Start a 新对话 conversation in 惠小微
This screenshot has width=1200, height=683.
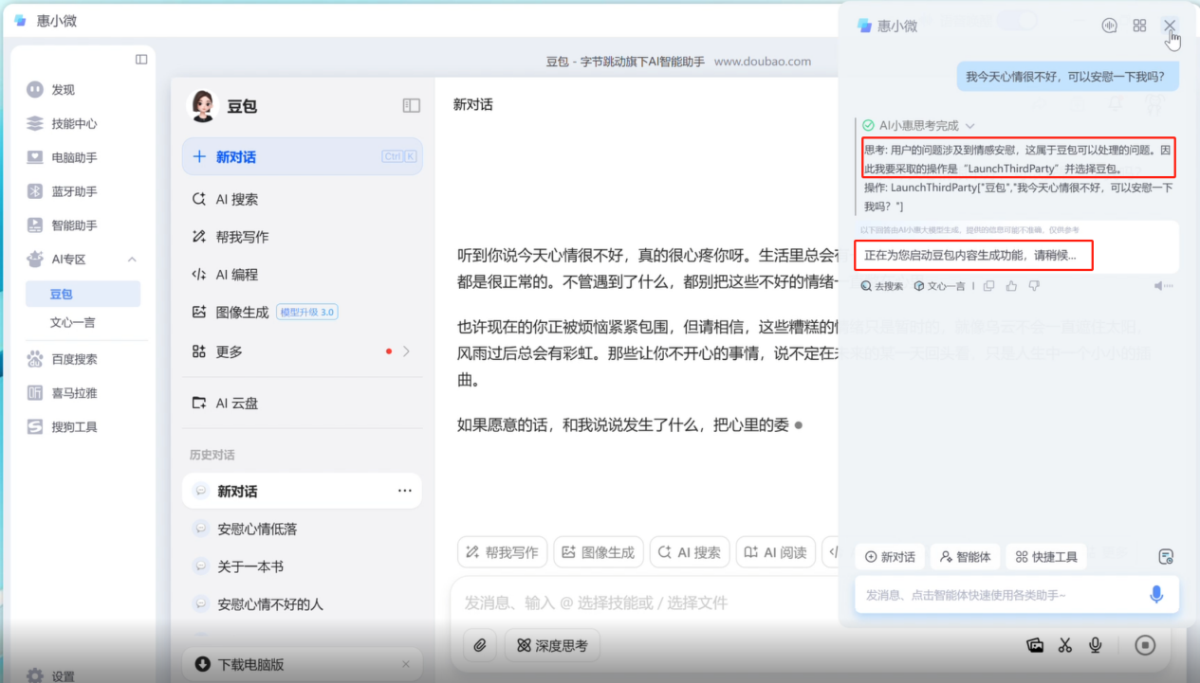889,557
